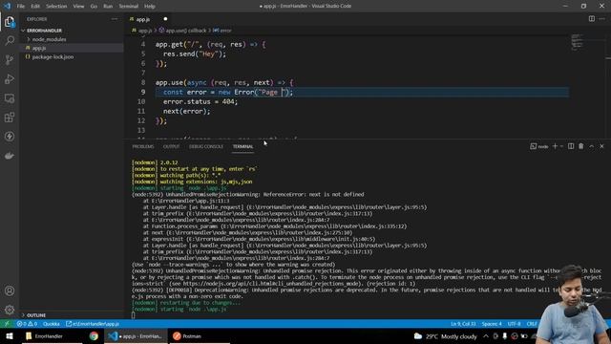Image resolution: width=611 pixels, height=344 pixels.
Task: Add a new terminal with plus icon
Action: pos(555,146)
